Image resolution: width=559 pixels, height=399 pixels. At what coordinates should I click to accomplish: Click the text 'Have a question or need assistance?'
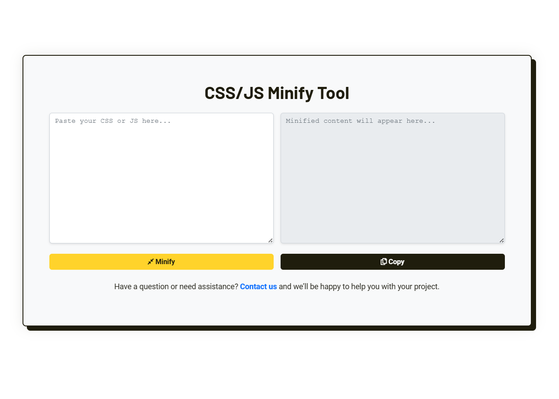176,287
